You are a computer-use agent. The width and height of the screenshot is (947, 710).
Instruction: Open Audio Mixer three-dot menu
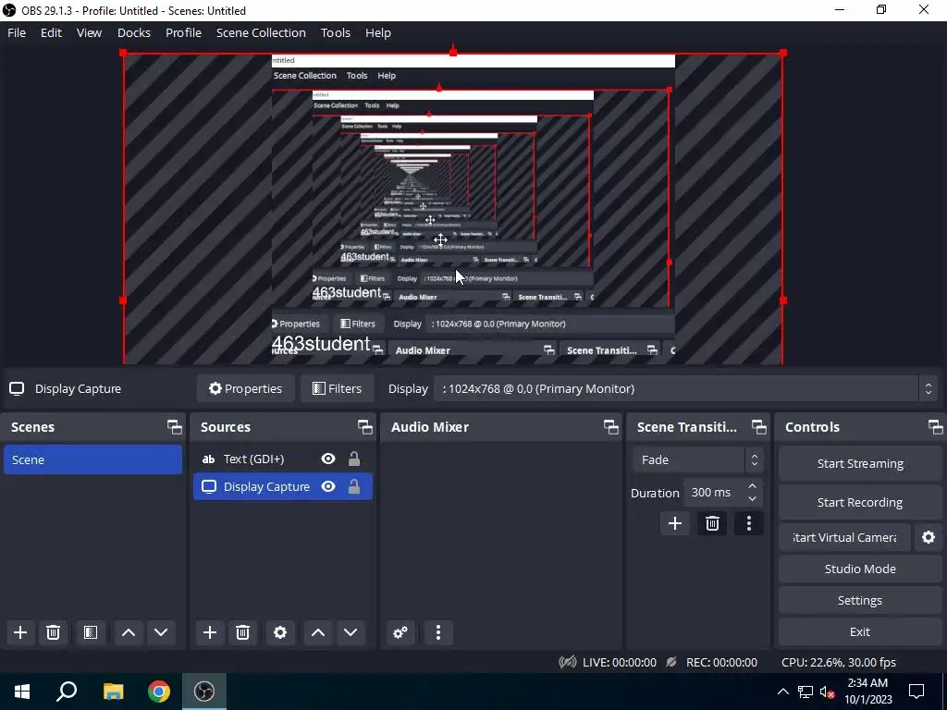point(437,632)
